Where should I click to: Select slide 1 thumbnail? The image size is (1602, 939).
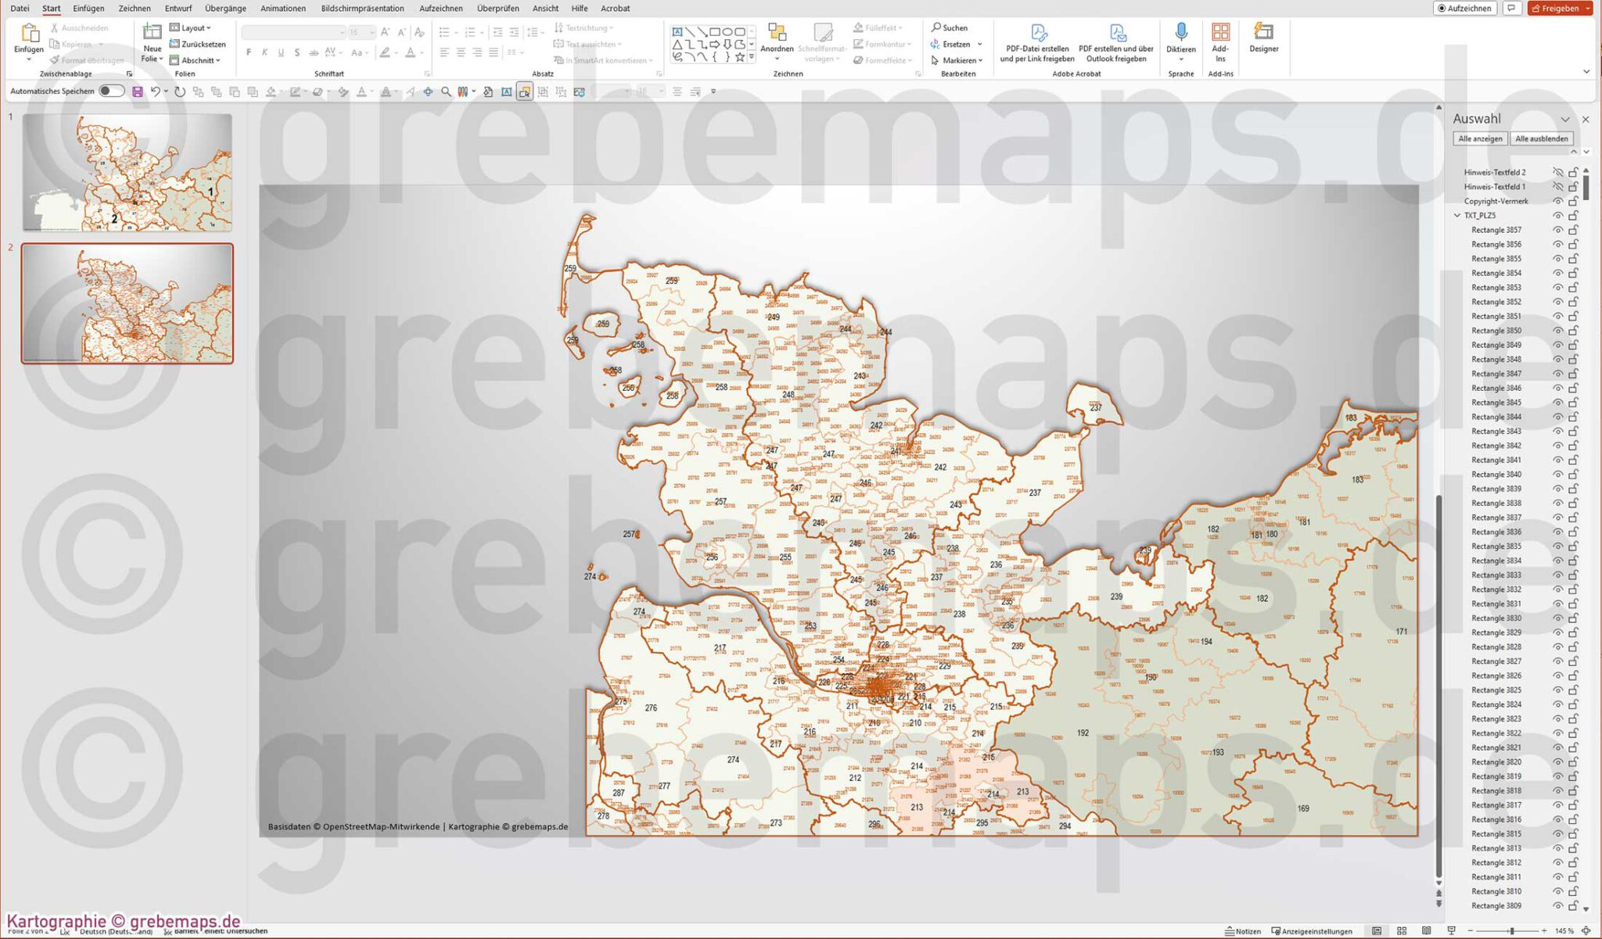tap(128, 172)
